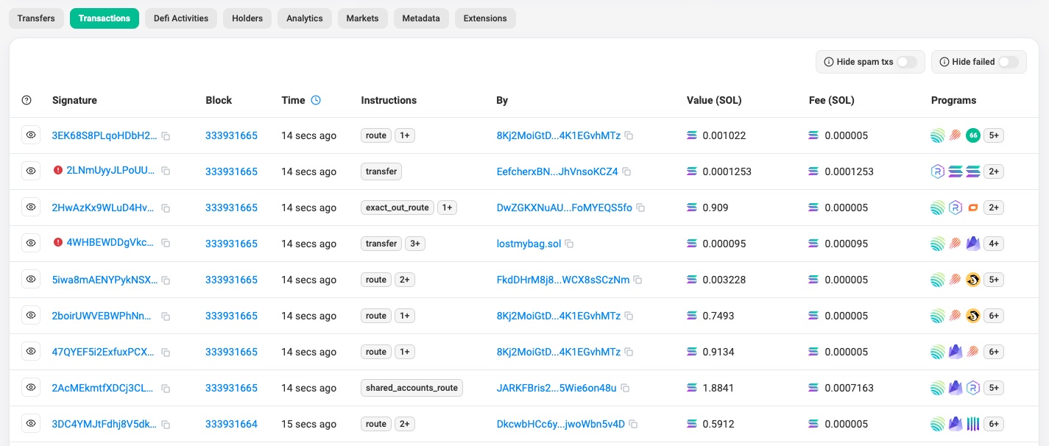Click the eye icon for 5iwa8mAENYPykNSX transaction

coord(31,280)
